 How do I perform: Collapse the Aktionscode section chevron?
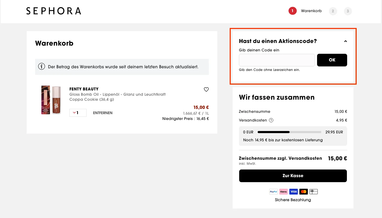pos(345,41)
